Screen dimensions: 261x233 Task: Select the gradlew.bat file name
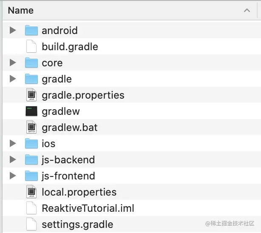tap(70, 128)
